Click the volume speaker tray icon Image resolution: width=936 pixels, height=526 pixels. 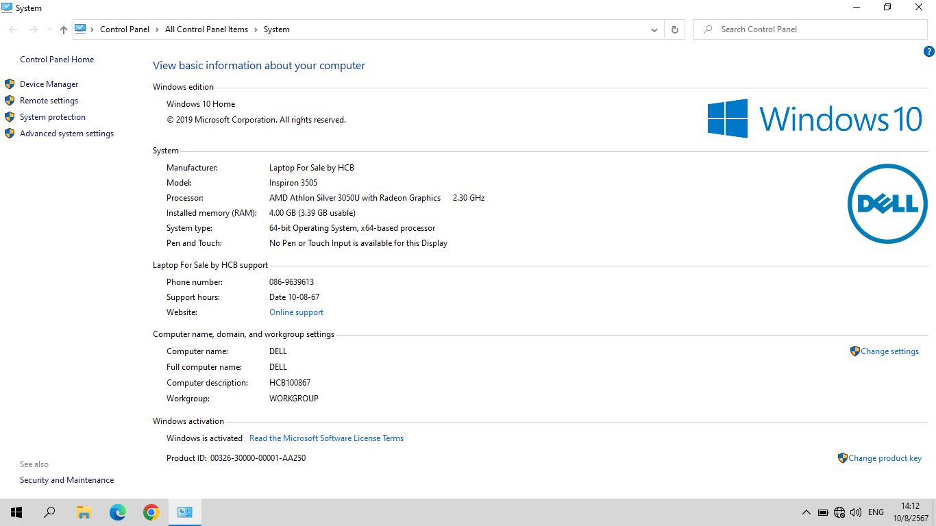tap(856, 512)
